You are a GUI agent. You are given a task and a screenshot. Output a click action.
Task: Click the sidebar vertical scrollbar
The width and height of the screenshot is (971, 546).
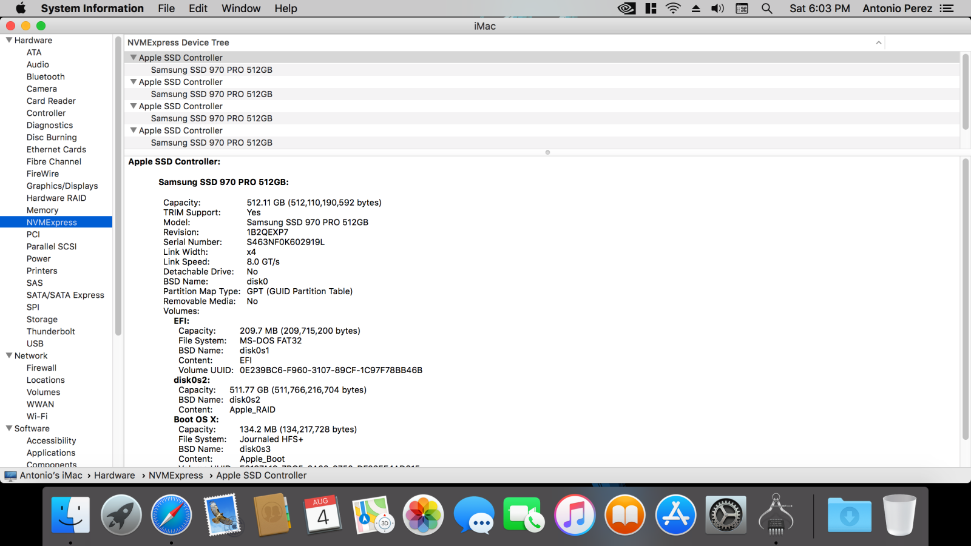click(118, 186)
